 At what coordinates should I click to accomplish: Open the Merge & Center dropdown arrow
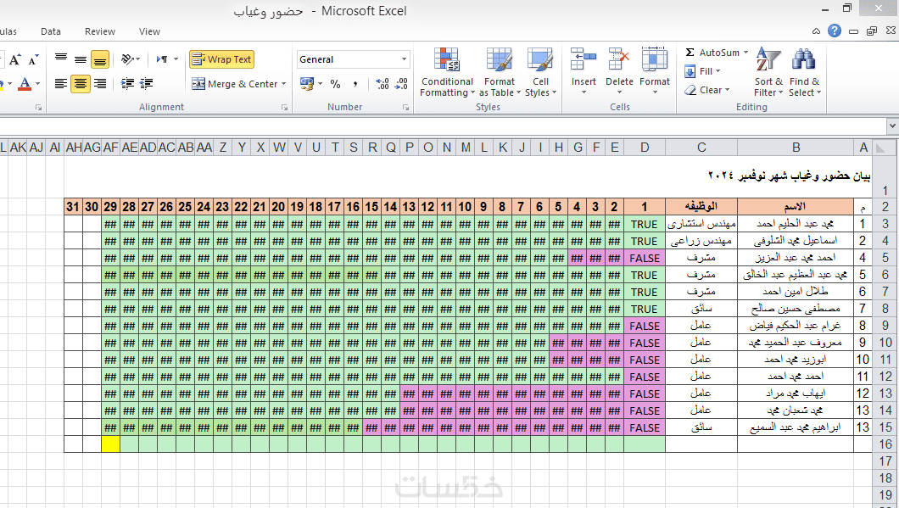point(284,84)
